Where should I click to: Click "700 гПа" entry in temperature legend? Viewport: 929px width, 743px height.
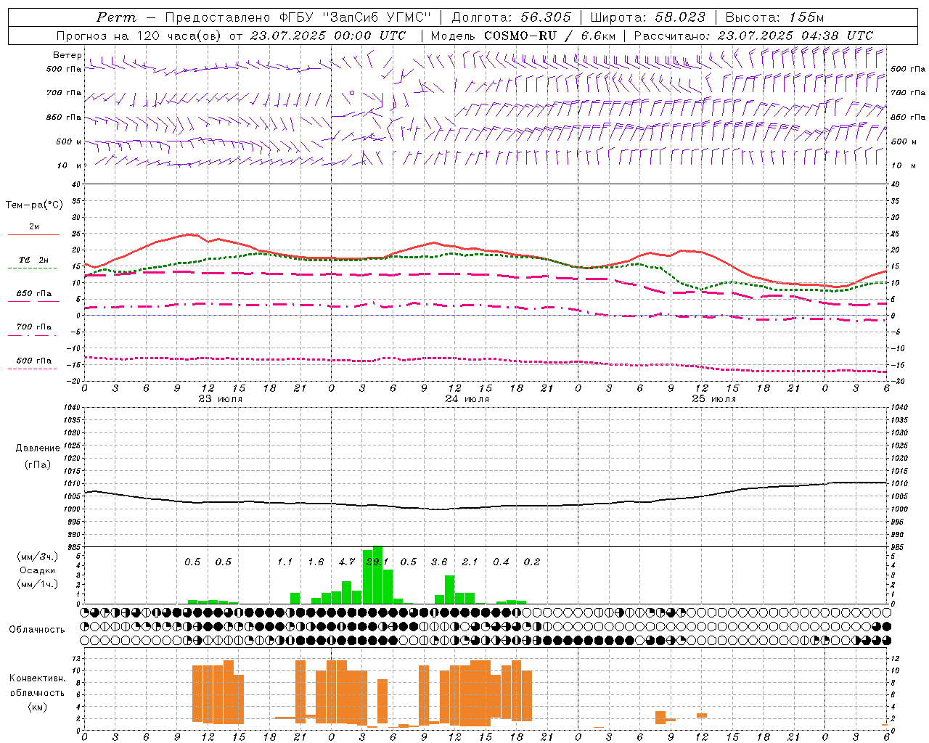point(34,327)
